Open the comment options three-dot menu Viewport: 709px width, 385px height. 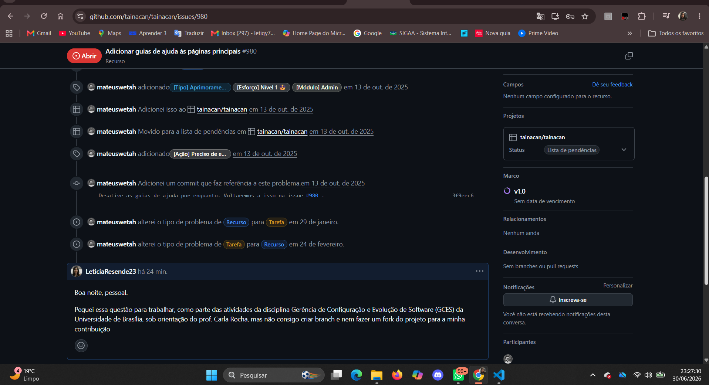click(x=479, y=271)
